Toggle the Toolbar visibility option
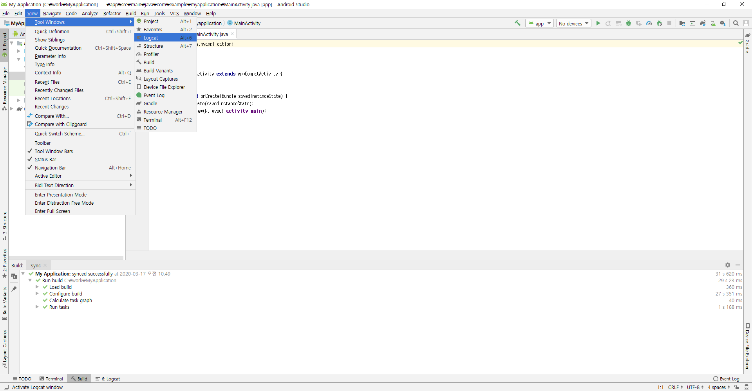This screenshot has width=752, height=391. [x=80, y=143]
